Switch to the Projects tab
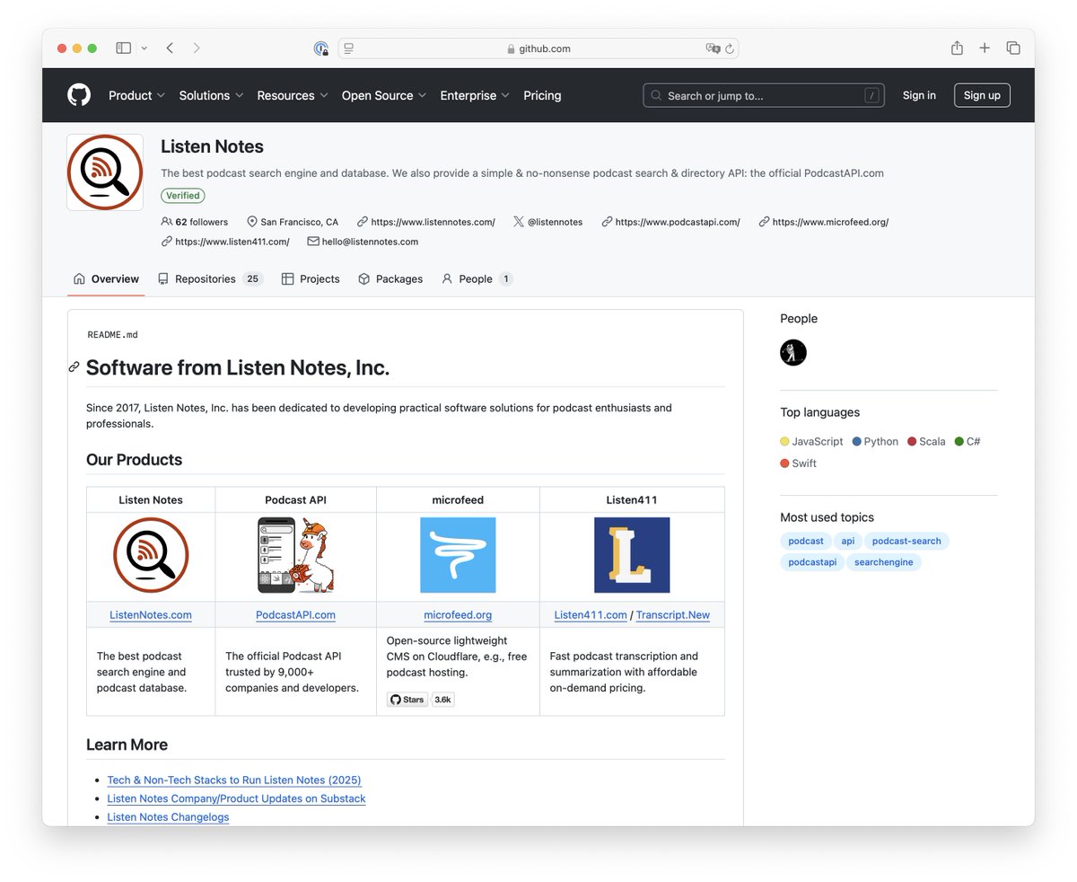Image resolution: width=1077 pixels, height=882 pixels. (311, 279)
